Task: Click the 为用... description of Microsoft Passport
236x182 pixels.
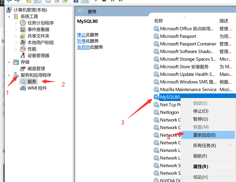Action: tap(226, 36)
